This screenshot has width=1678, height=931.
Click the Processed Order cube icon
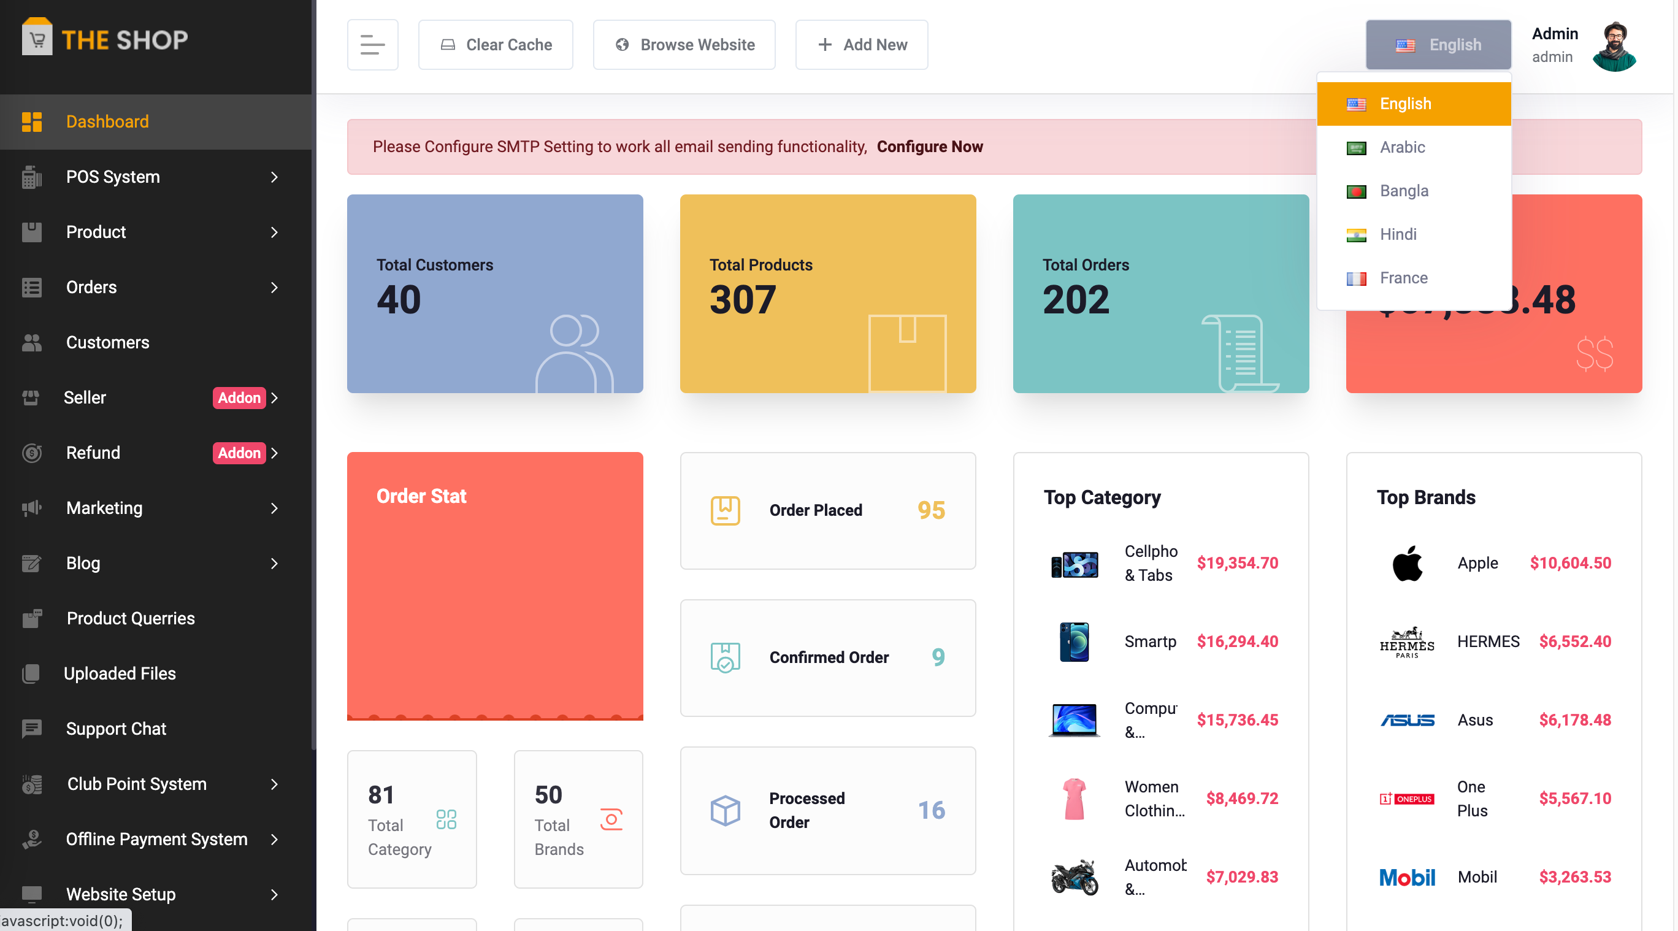725,810
